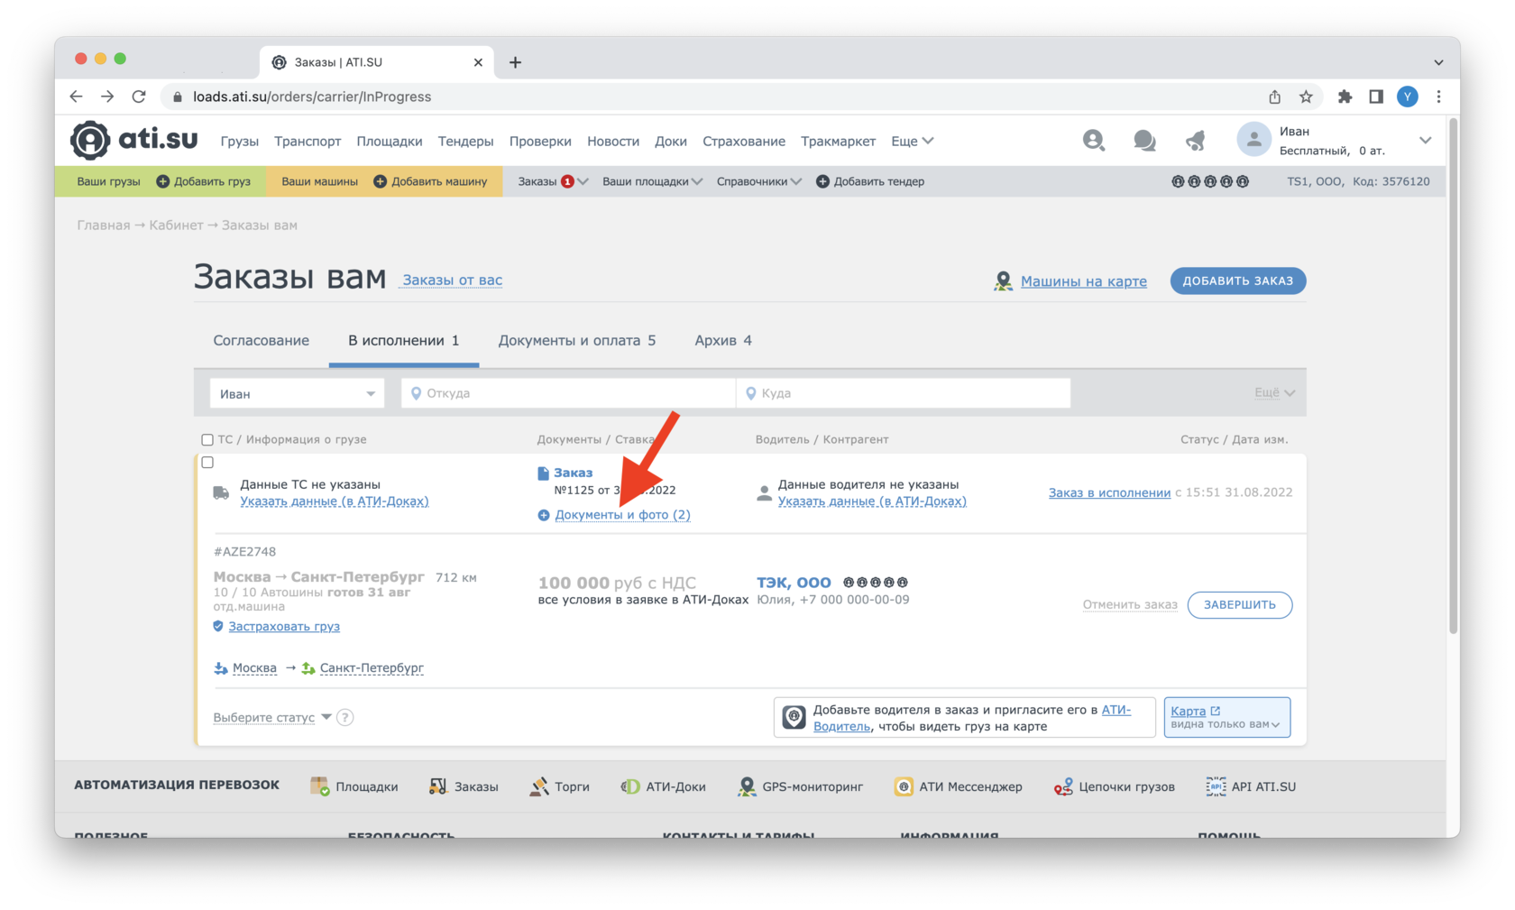Click the Откуда input field
Image resolution: width=1515 pixels, height=910 pixels.
point(568,393)
